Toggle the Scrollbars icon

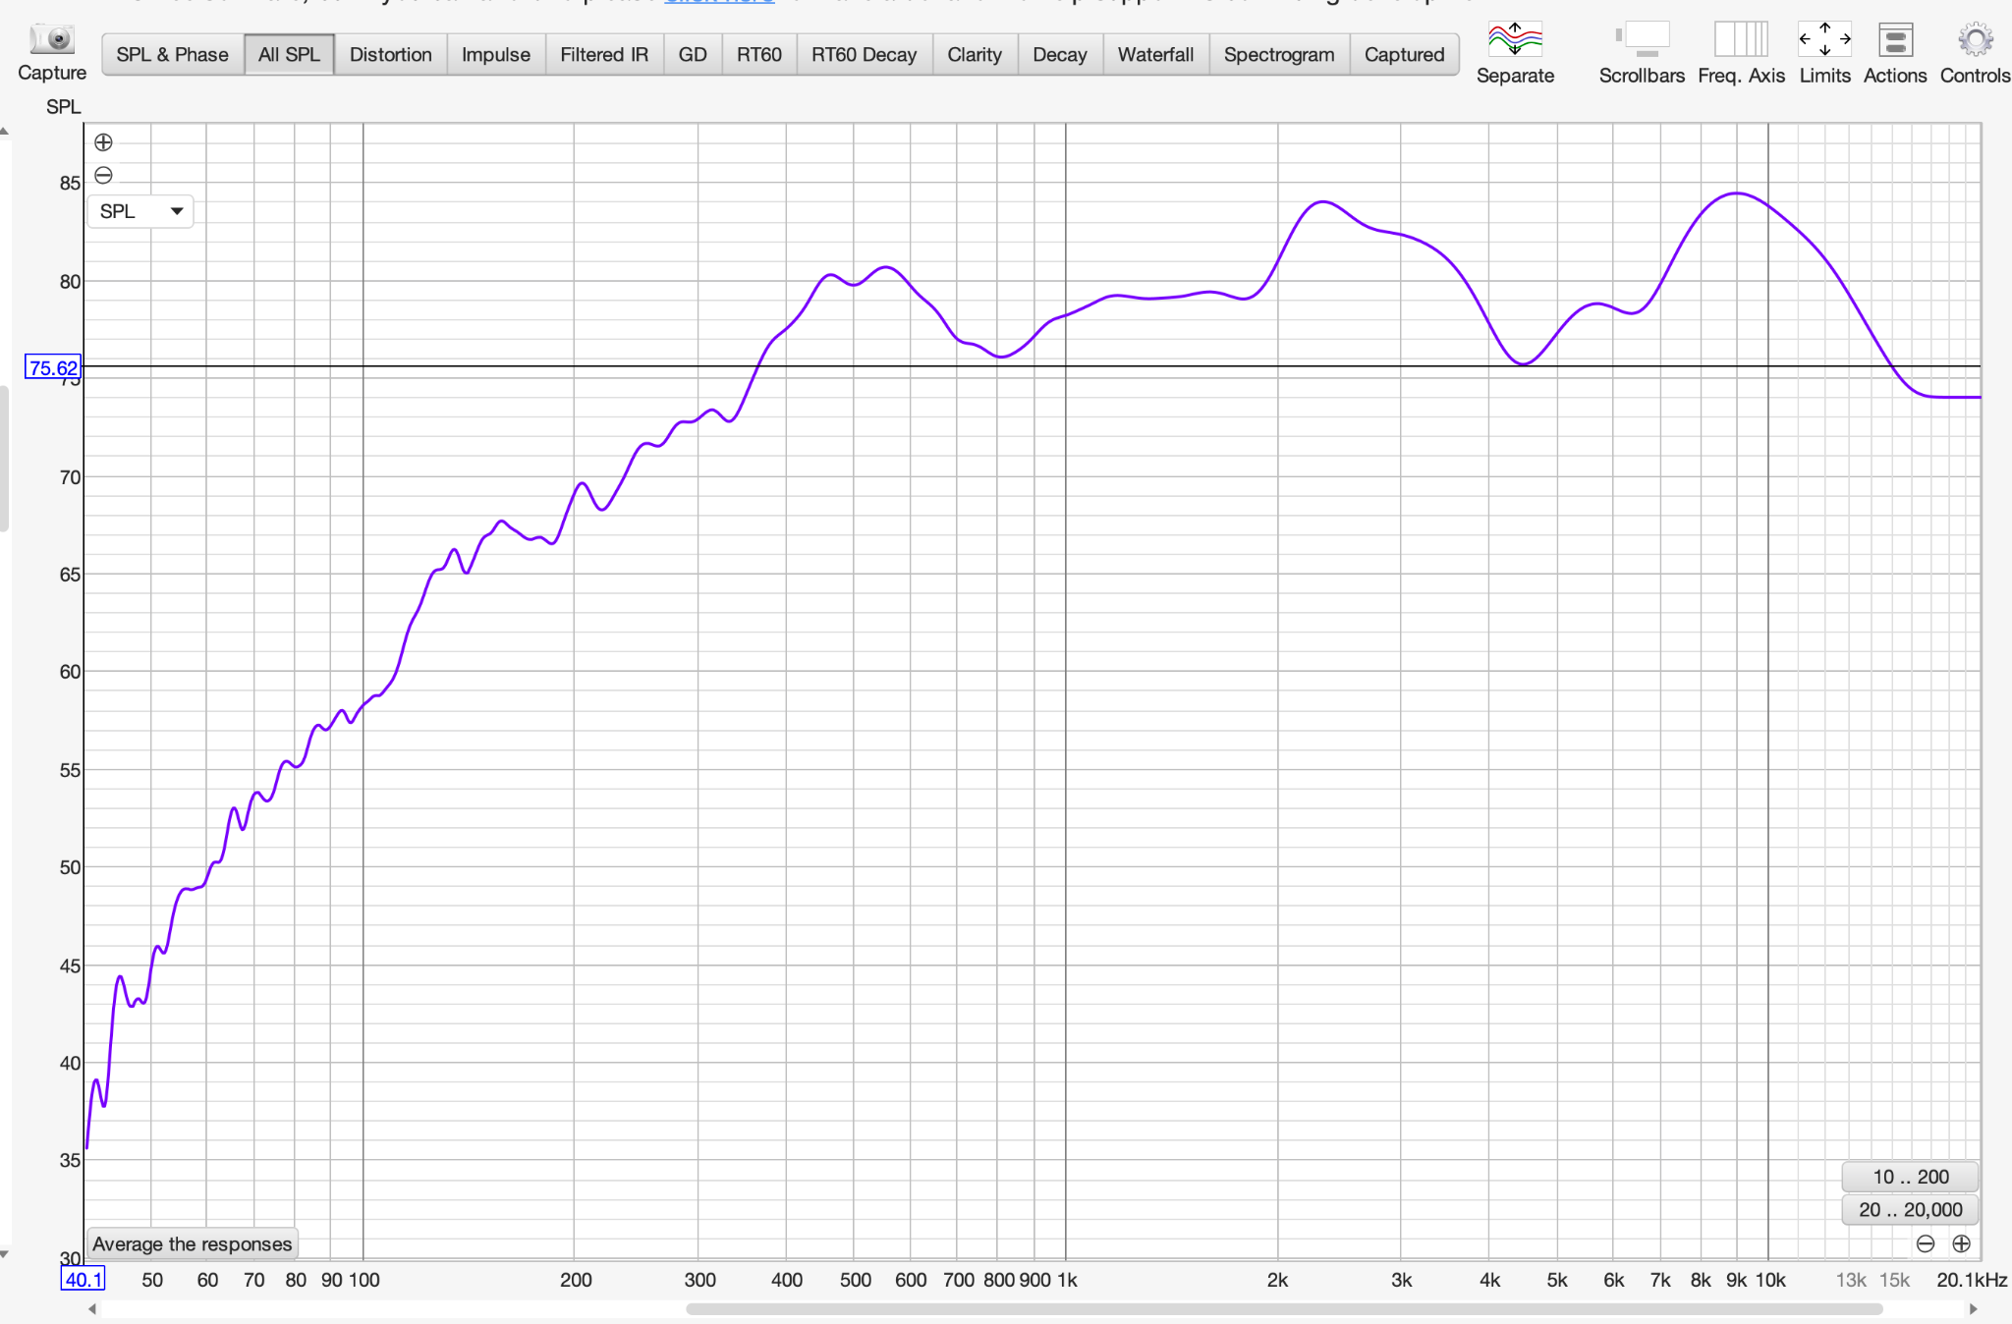1642,39
